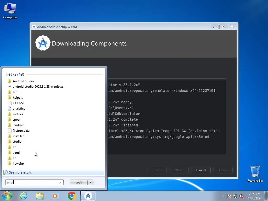Screen dimensions: 268x201
Task: Click the Android Studio logo in wizard header
Action: pos(43,43)
